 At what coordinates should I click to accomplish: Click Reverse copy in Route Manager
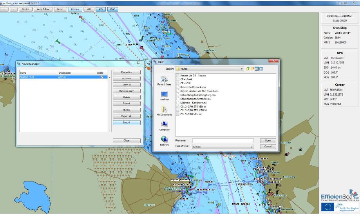(127, 91)
